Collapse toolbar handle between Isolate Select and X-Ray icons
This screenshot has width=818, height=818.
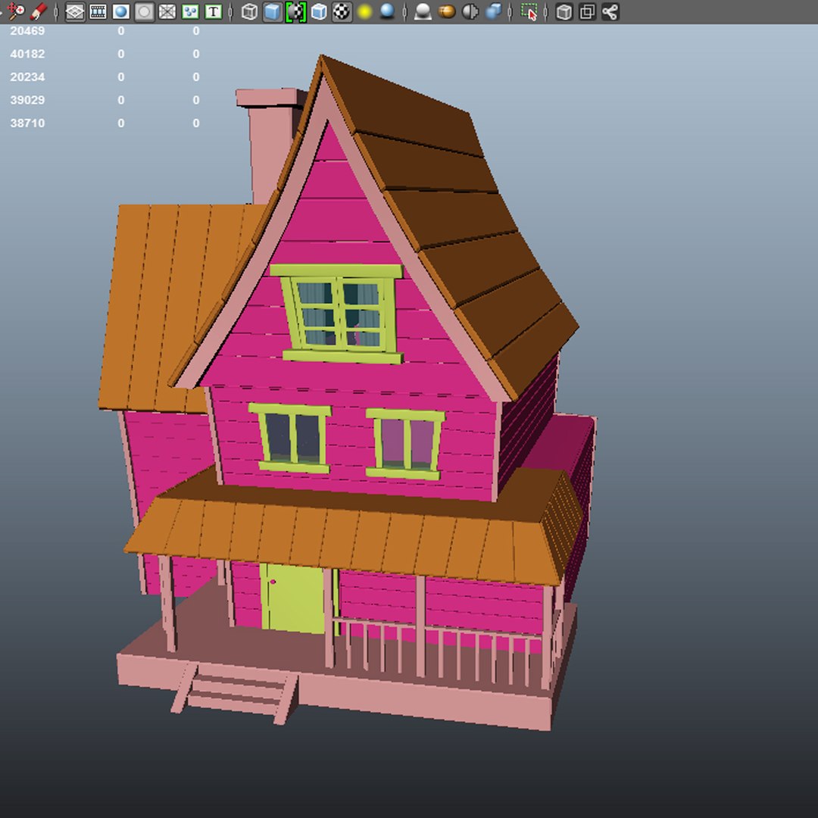pos(545,12)
